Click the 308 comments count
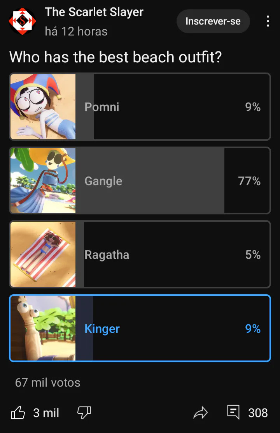The image size is (280, 433). (x=258, y=413)
